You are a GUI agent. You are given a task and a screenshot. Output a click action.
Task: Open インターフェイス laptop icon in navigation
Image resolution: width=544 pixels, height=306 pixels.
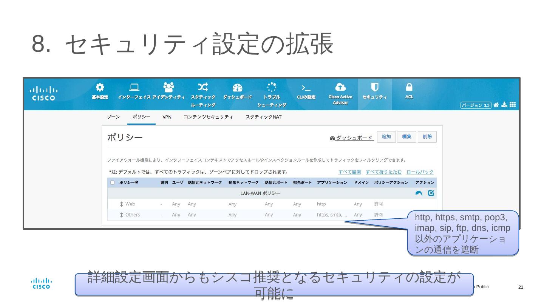[134, 87]
